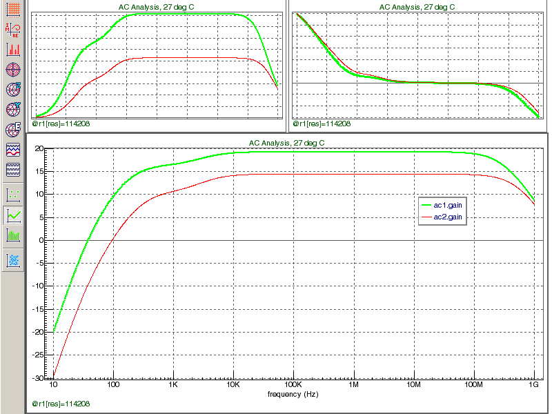Screen dimensions: 552x414
Task: Click the -15 gain axis tick label
Action: 38,309
